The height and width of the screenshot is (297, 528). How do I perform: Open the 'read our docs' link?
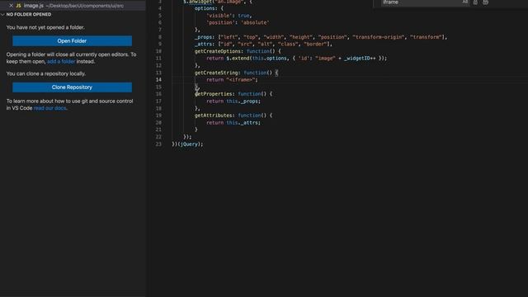49,108
